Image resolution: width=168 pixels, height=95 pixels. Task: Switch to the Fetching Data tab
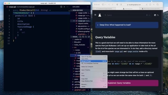pos(128,9)
